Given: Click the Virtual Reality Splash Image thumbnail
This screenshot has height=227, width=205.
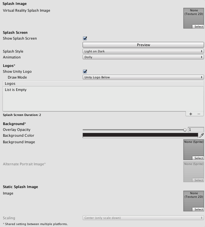Looking at the screenshot, I should pos(194,18).
